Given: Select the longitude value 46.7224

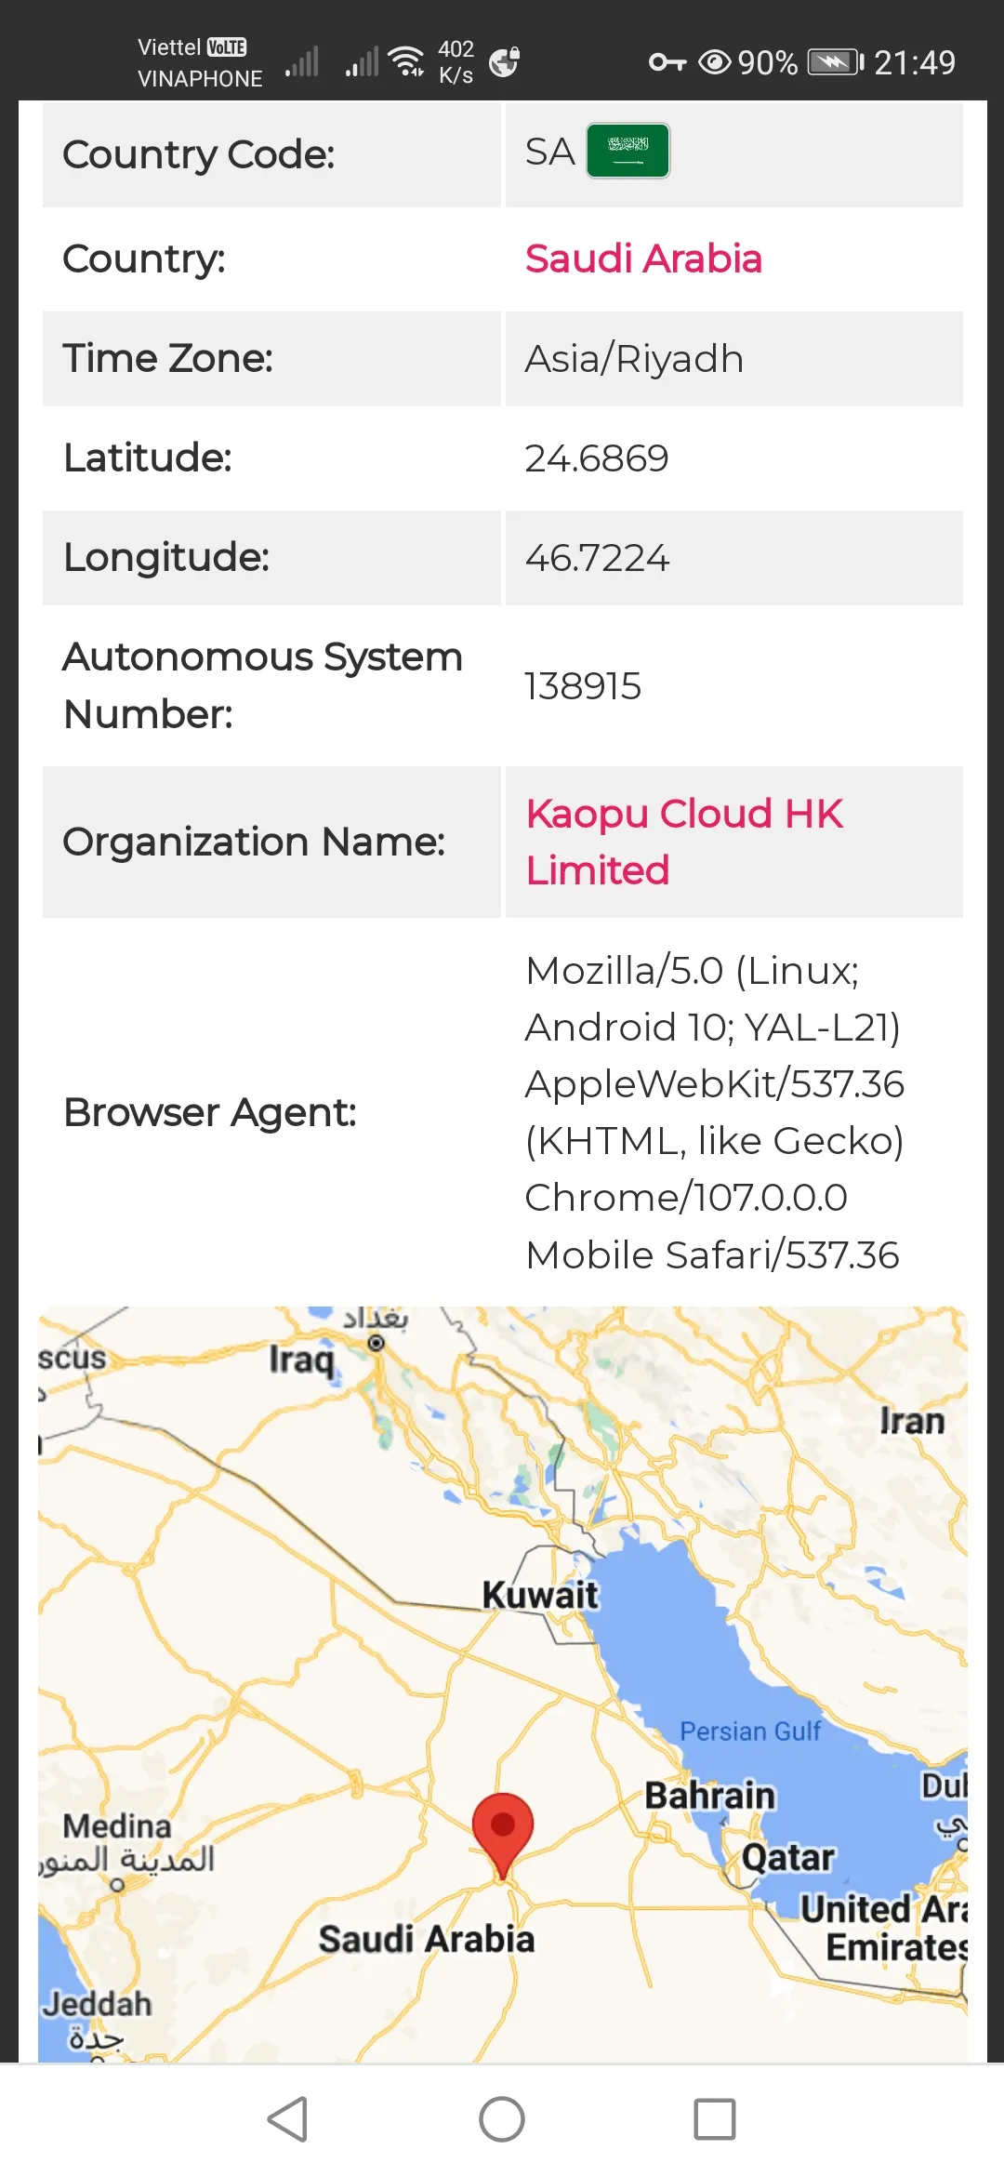Looking at the screenshot, I should tap(597, 558).
